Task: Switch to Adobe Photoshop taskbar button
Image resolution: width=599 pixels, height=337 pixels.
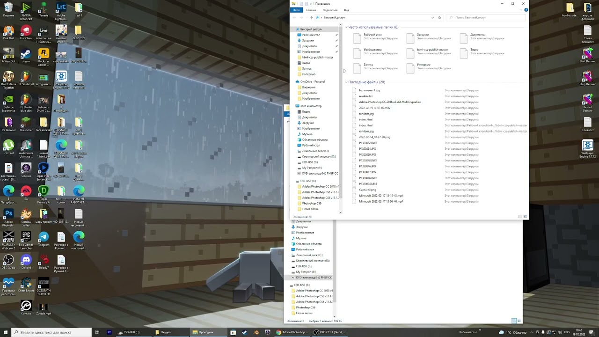Action: 292,332
